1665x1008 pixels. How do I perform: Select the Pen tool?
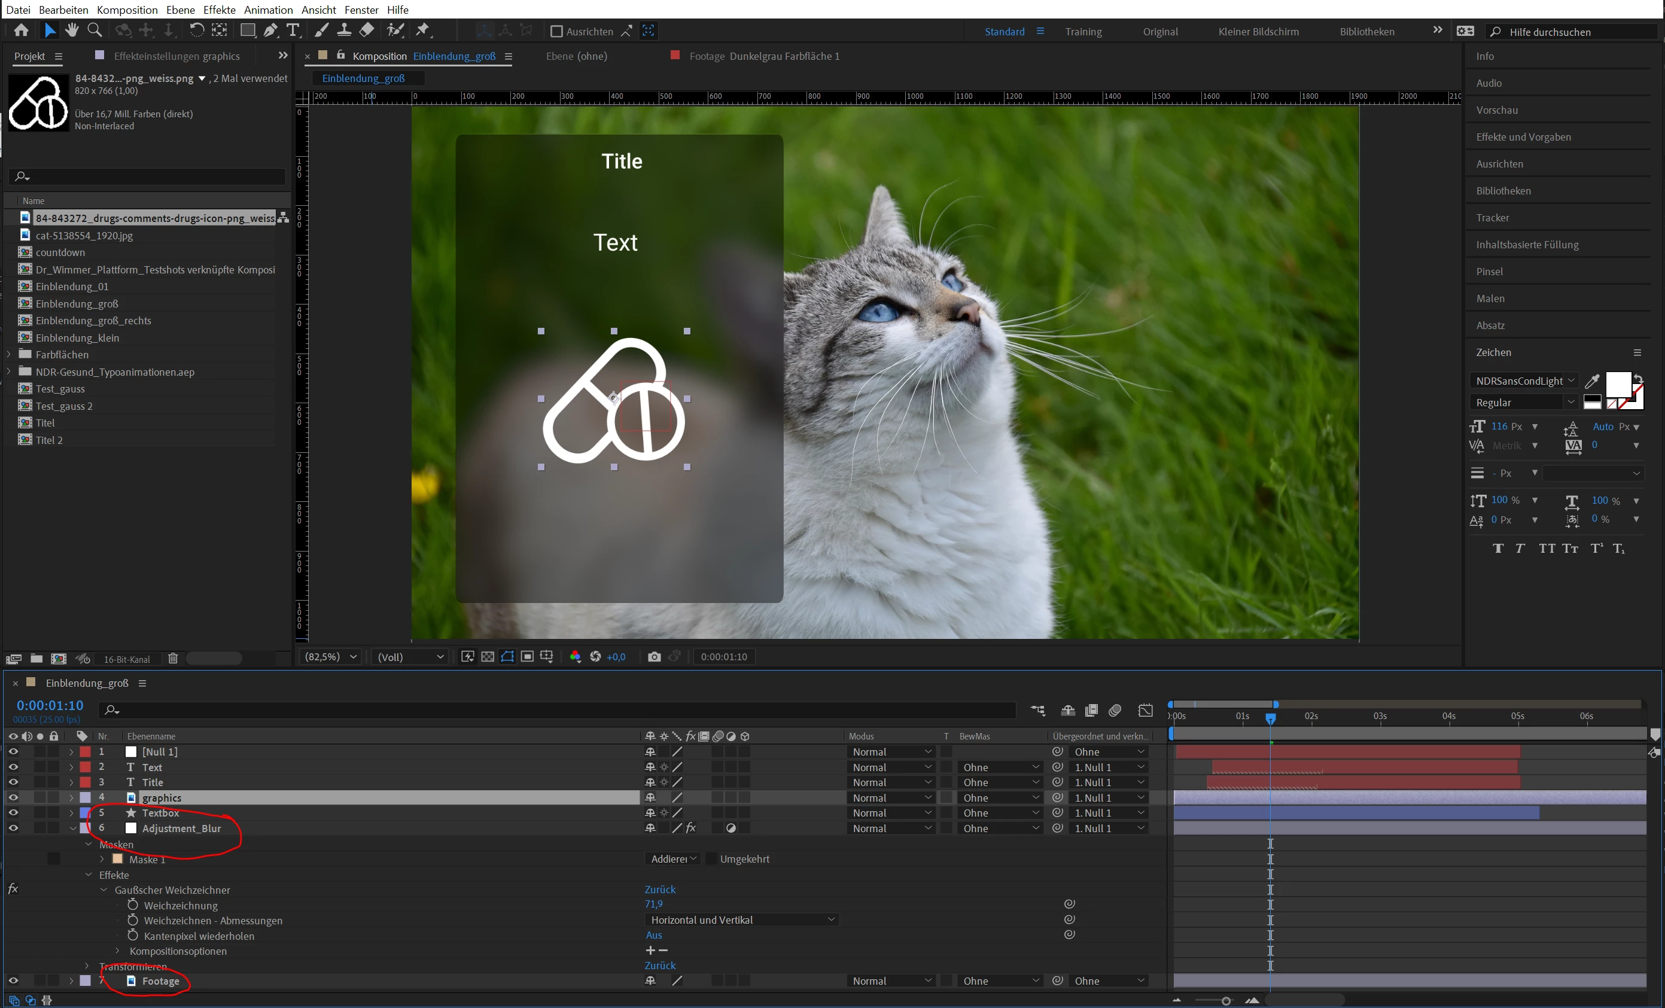(x=270, y=31)
